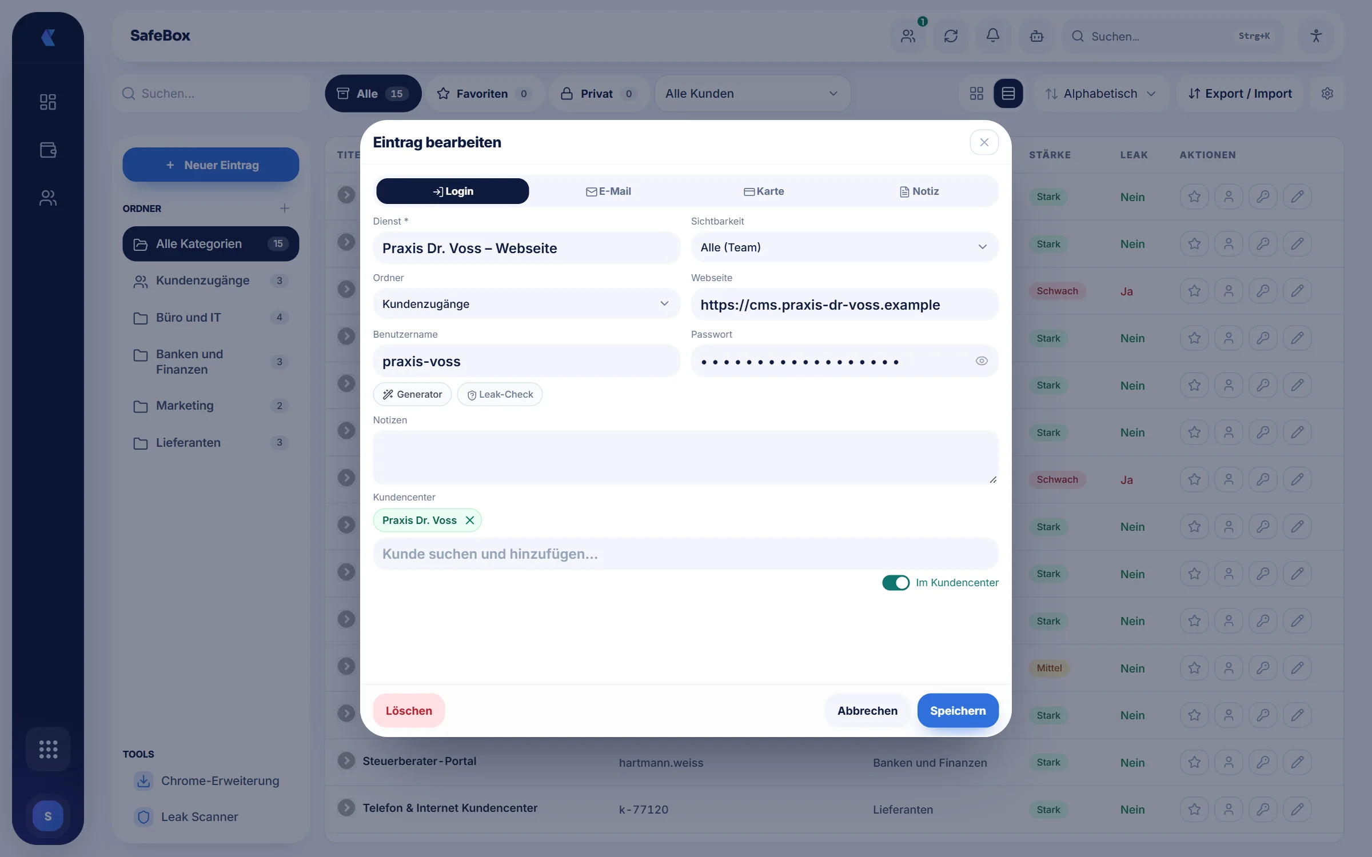
Task: Click the Abbrechen button
Action: (867, 710)
